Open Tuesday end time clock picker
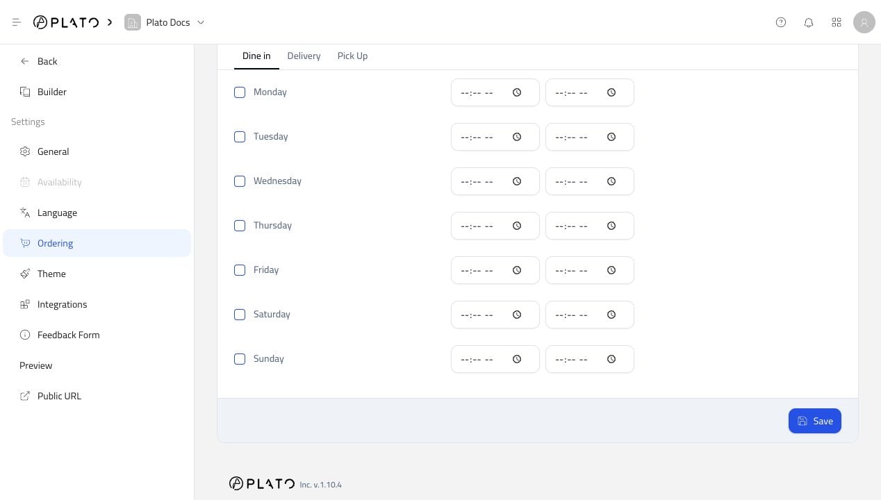 [x=611, y=137]
